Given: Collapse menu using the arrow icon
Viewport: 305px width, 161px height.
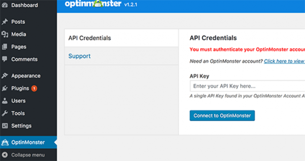Looking at the screenshot, I should click(x=5, y=155).
